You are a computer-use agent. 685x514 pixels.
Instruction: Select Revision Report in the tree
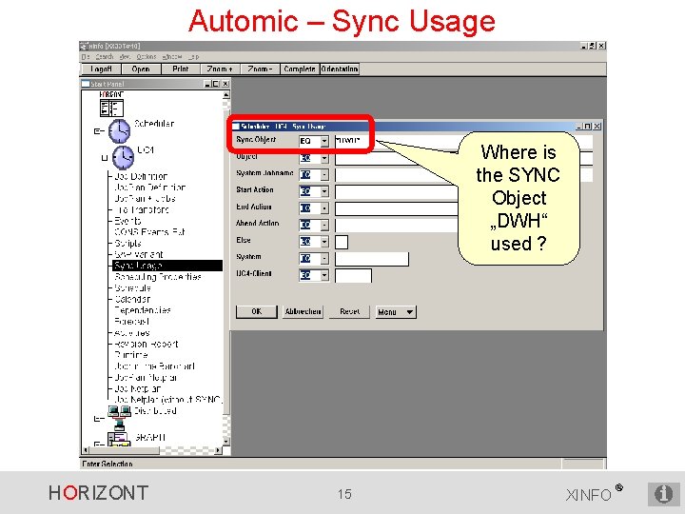(x=146, y=344)
